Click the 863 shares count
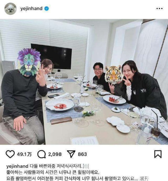This screenshot has height=181, width=168. (x=82, y=154)
